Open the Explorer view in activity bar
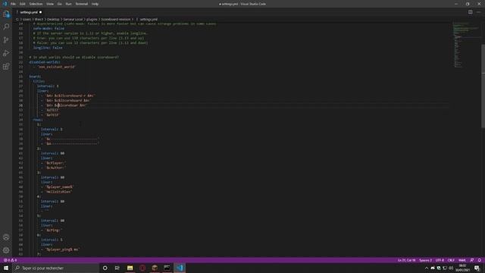The height and width of the screenshot is (273, 485). (6, 14)
